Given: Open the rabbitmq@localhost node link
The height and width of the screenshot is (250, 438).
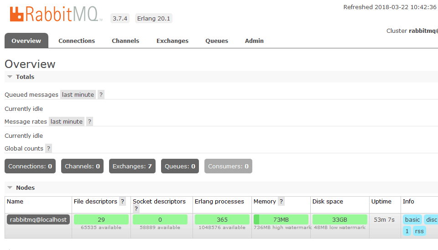Looking at the screenshot, I should click(38, 220).
